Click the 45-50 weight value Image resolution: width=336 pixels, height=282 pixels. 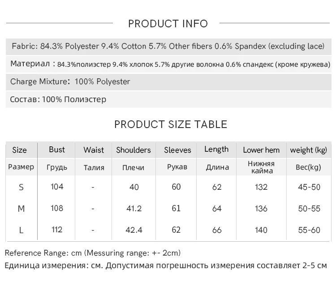(309, 187)
